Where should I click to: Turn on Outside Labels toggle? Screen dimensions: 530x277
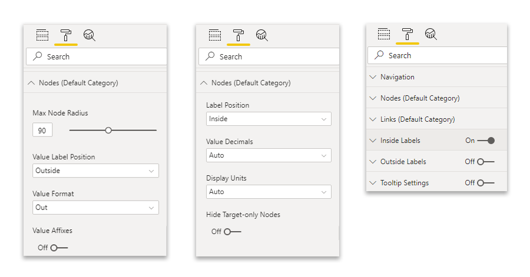(486, 162)
